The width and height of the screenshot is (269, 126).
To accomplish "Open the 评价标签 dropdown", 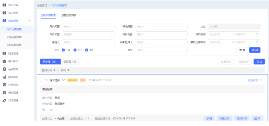I will click(x=88, y=34).
